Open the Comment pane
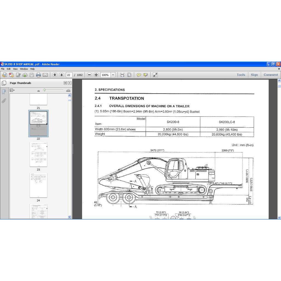This screenshot has height=281, width=281. tap(271, 75)
